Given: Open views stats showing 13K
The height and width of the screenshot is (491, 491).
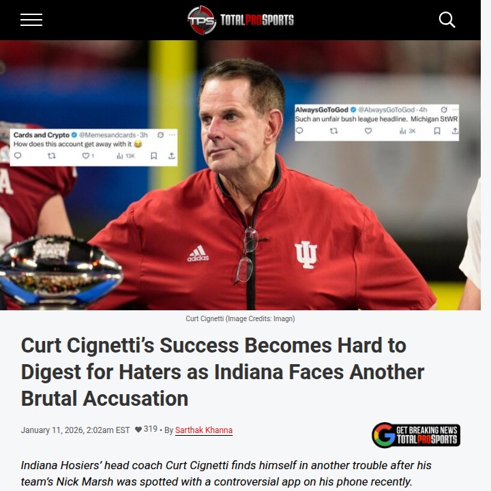Looking at the screenshot, I should point(125,155).
